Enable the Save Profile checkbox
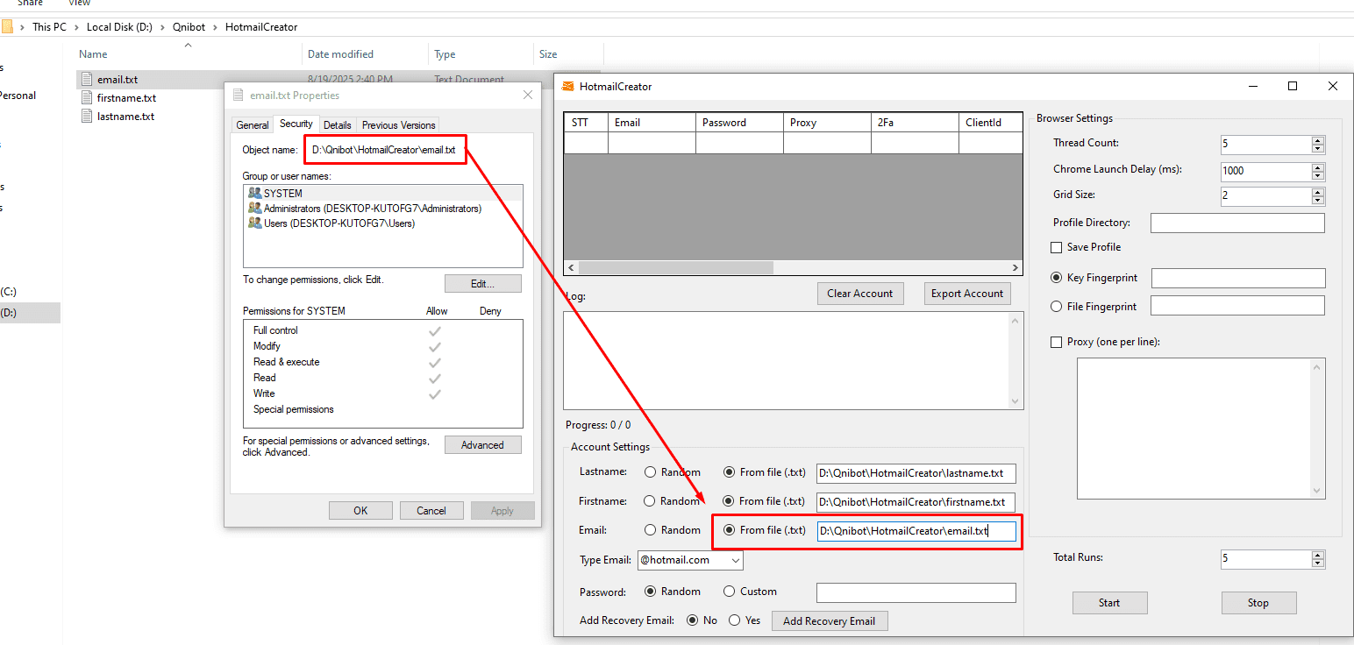 tap(1056, 247)
